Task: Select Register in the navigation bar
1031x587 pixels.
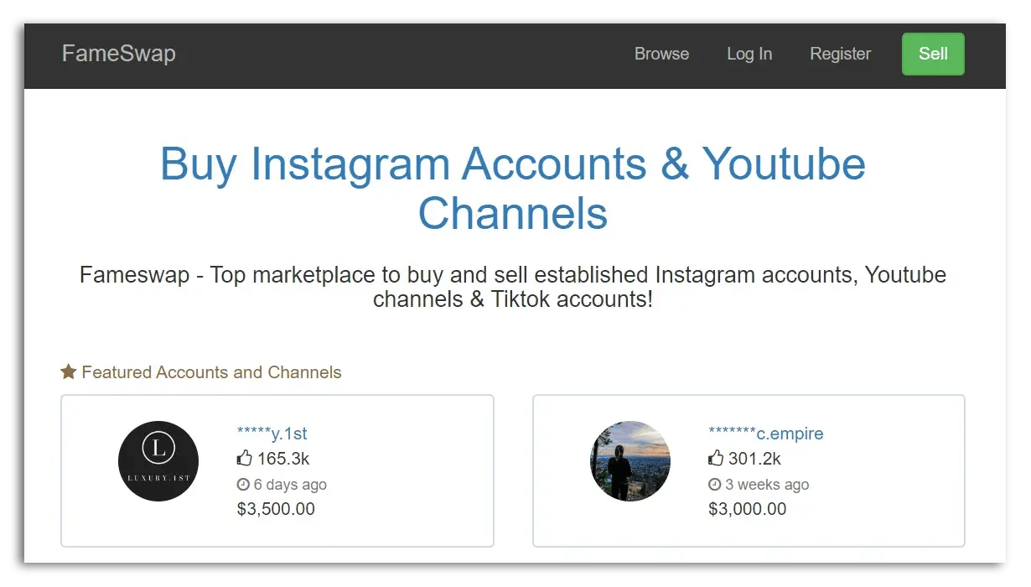Action: pos(840,54)
